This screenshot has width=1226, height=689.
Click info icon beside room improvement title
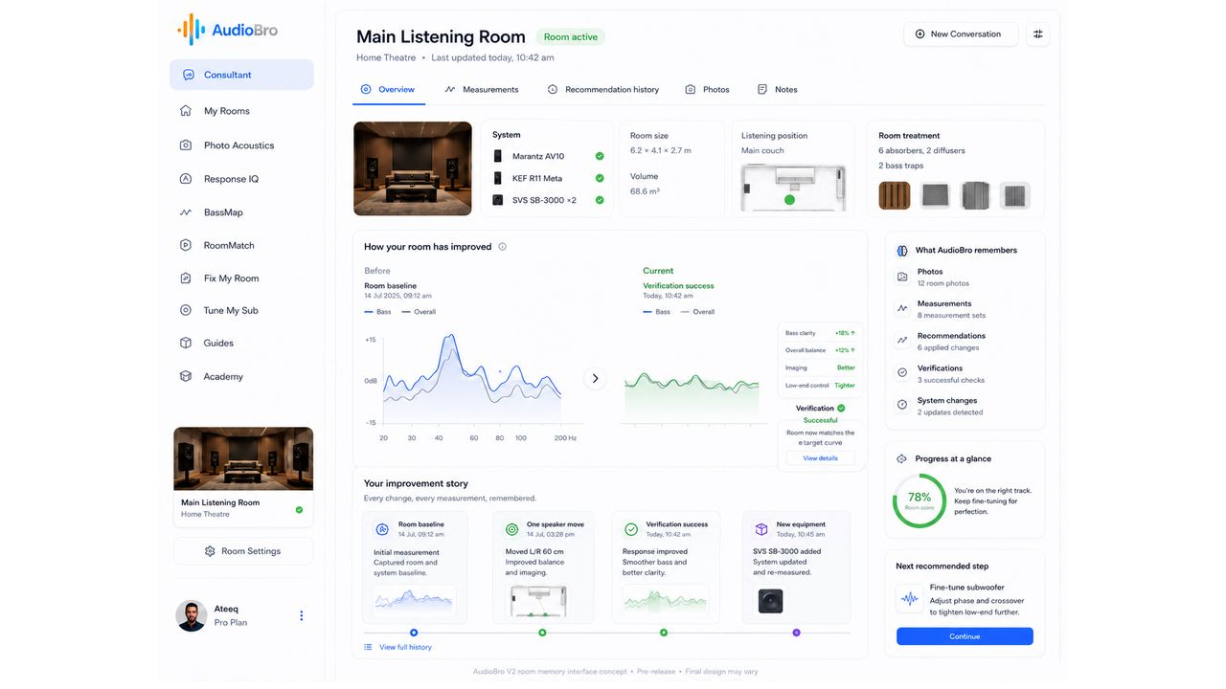502,247
